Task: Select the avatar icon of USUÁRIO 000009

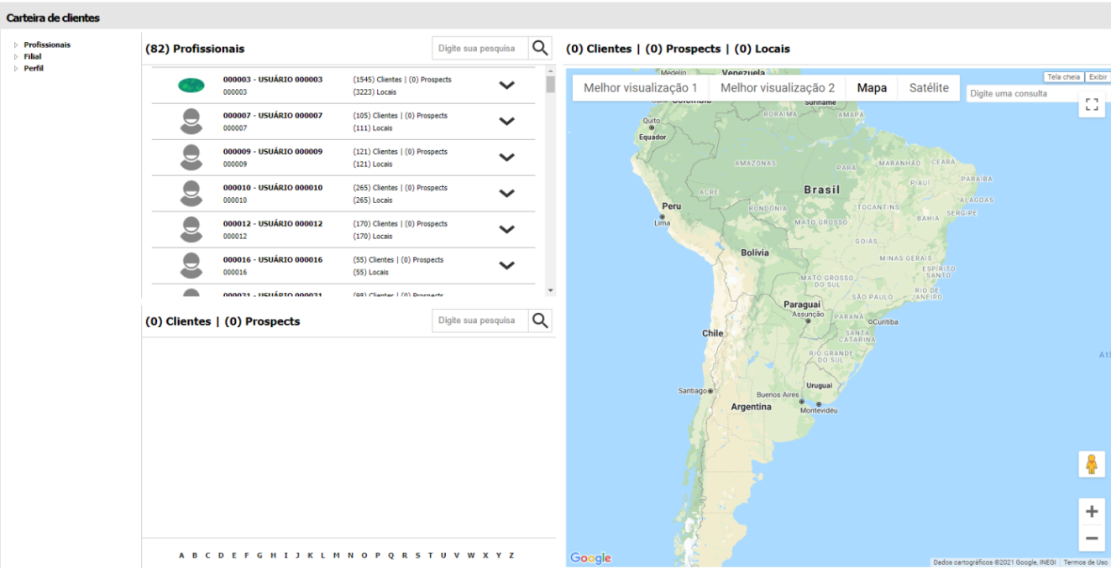Action: click(191, 157)
